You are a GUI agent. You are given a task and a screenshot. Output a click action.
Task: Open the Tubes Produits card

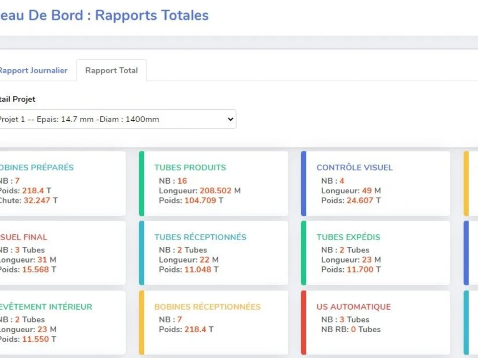pos(214,184)
